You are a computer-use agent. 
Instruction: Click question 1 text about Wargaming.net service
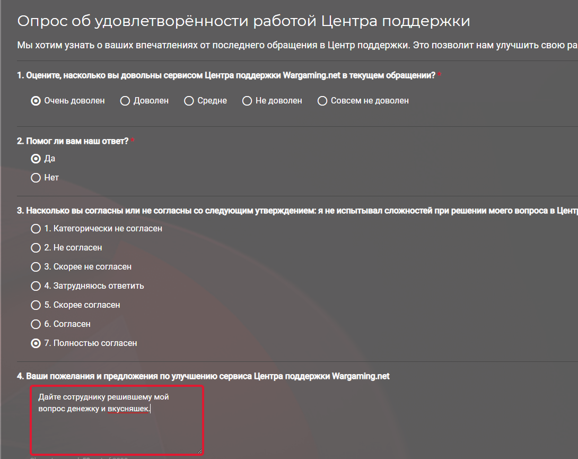coord(226,75)
